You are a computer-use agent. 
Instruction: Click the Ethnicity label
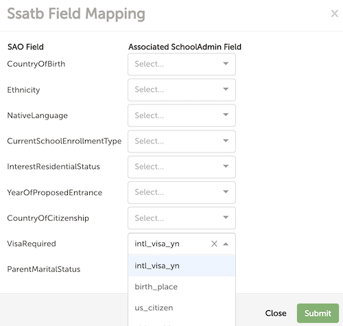23,90
